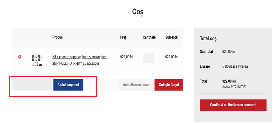Click the Actualizează coșul button
The height and width of the screenshot is (123, 274).
[136, 85]
